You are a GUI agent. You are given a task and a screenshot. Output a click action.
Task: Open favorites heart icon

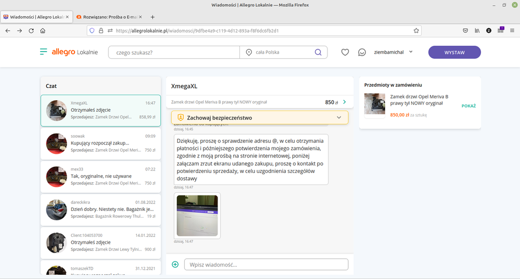(x=345, y=52)
